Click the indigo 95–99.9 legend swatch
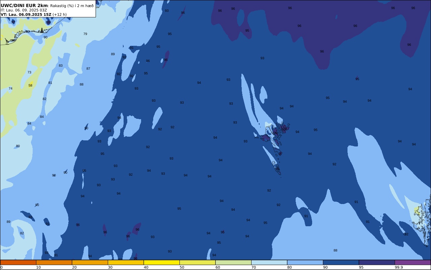 click(x=377, y=262)
